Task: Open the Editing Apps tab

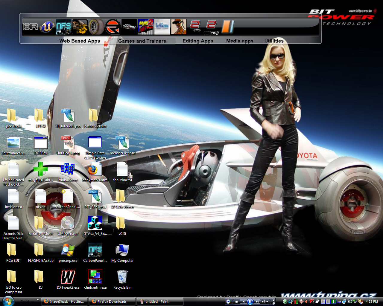Action: 198,41
